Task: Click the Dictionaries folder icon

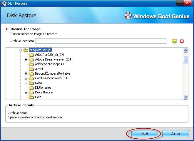Action: coord(31,88)
